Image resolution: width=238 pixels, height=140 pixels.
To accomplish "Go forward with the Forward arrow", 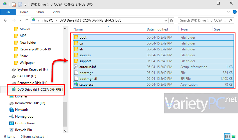I will (14, 20).
